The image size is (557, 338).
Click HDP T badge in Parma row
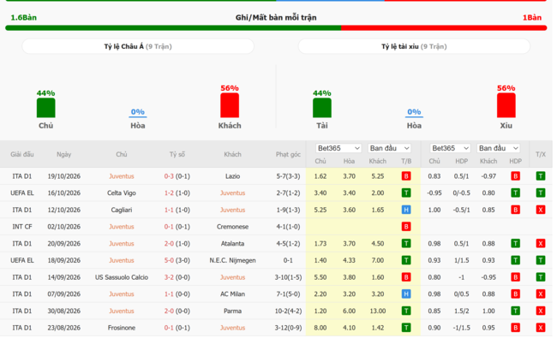click(515, 311)
